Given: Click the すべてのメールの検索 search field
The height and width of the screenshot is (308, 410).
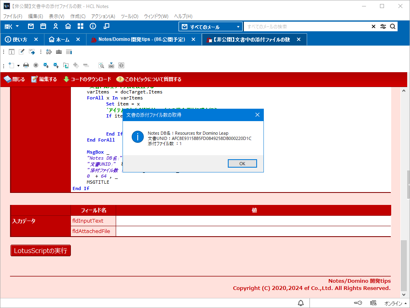Looking at the screenshot, I should (x=306, y=27).
